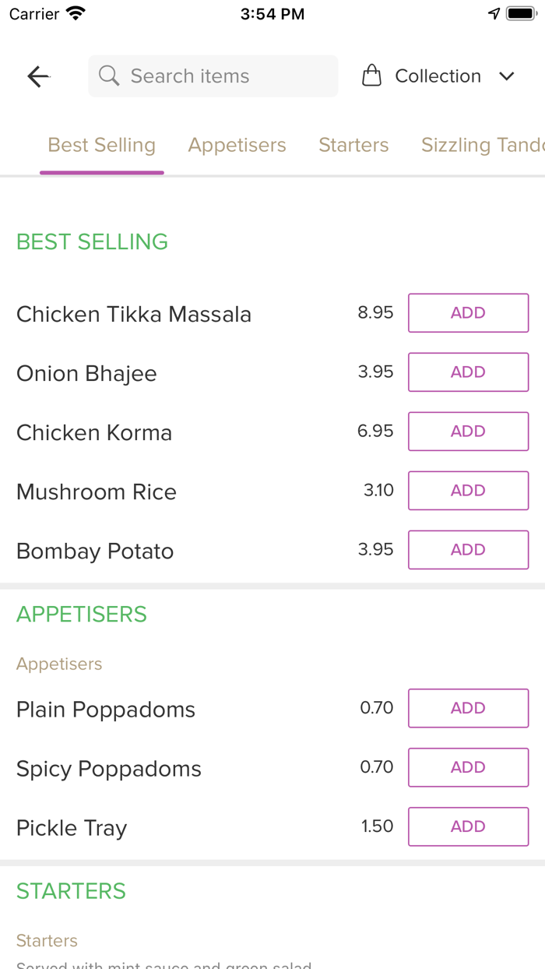
Task: Select the Best Selling tab
Action: click(102, 145)
